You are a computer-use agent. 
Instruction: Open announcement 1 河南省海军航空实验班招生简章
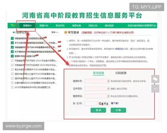(x=29, y=39)
